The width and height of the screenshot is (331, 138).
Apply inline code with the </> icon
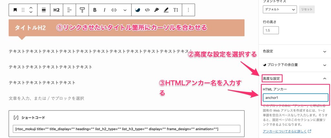(147, 10)
